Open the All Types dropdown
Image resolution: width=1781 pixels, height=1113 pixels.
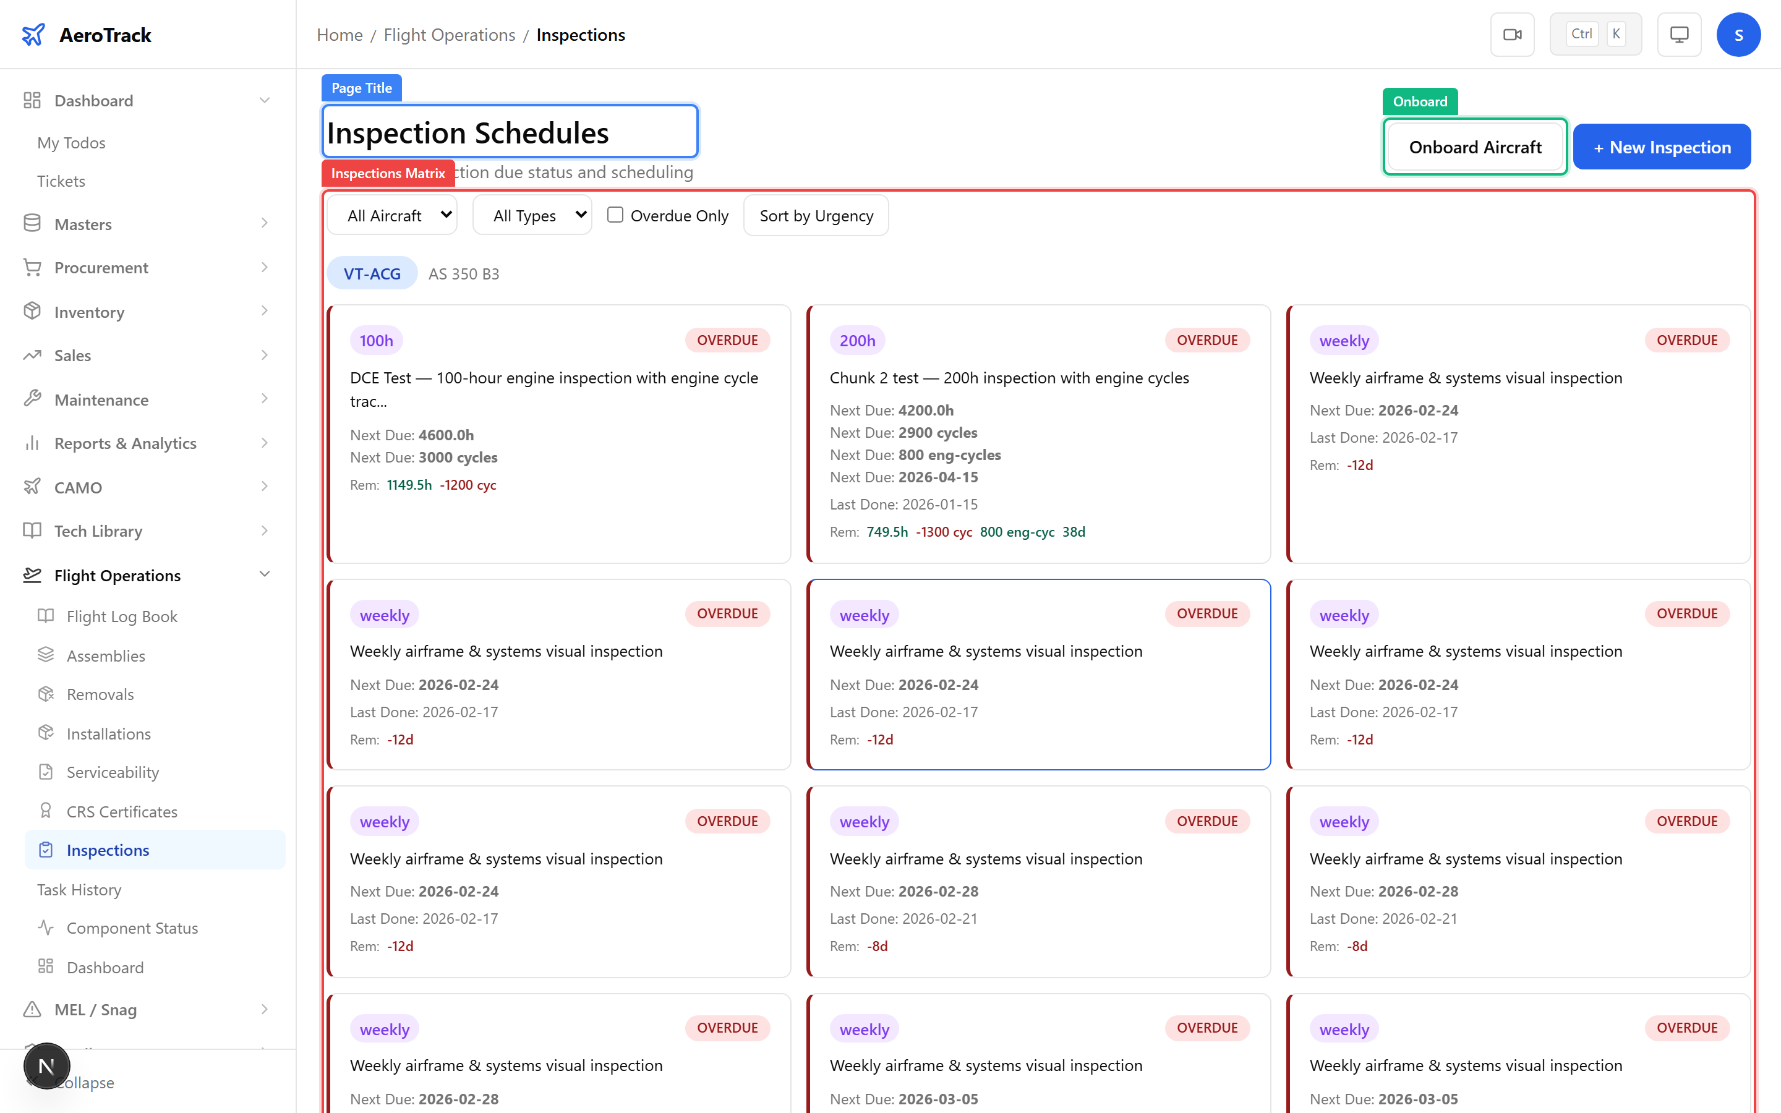click(x=531, y=214)
